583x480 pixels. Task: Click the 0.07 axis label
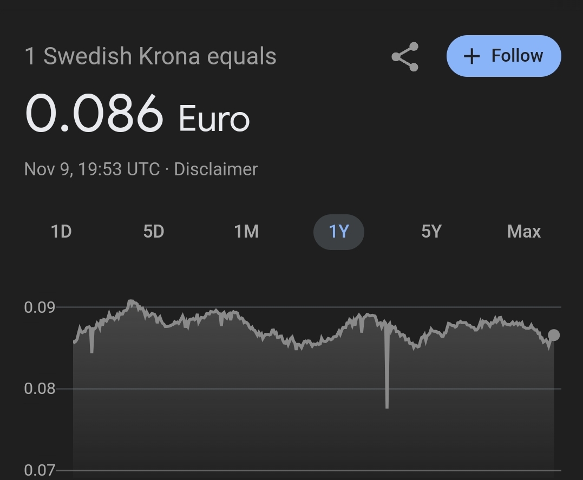point(40,470)
